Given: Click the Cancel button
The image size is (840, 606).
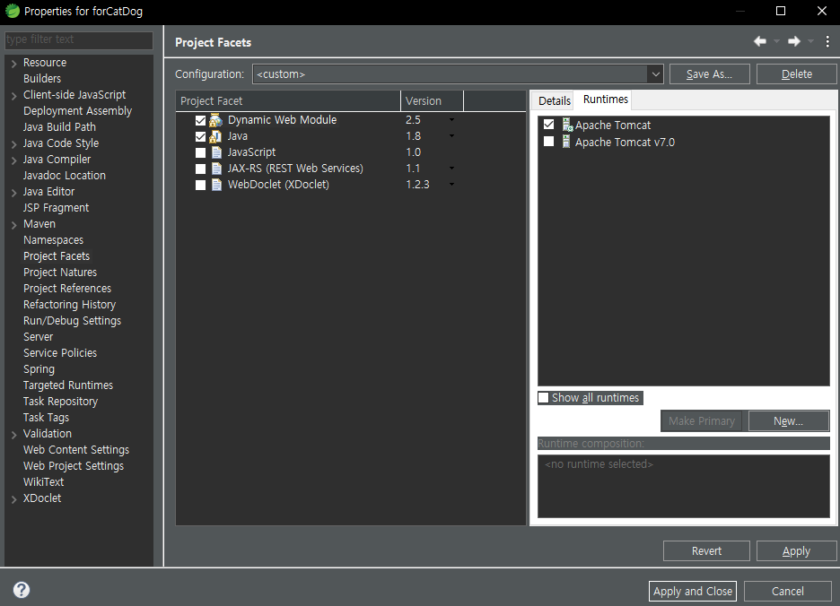Looking at the screenshot, I should pos(788,591).
